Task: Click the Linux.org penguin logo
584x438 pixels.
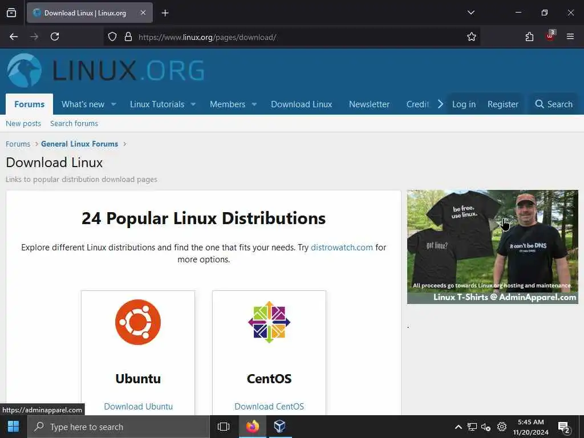Action: click(x=25, y=70)
